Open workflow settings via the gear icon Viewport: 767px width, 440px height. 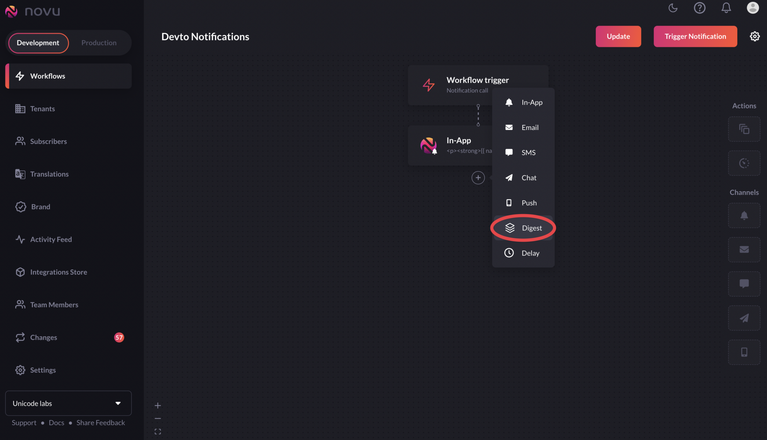point(755,36)
